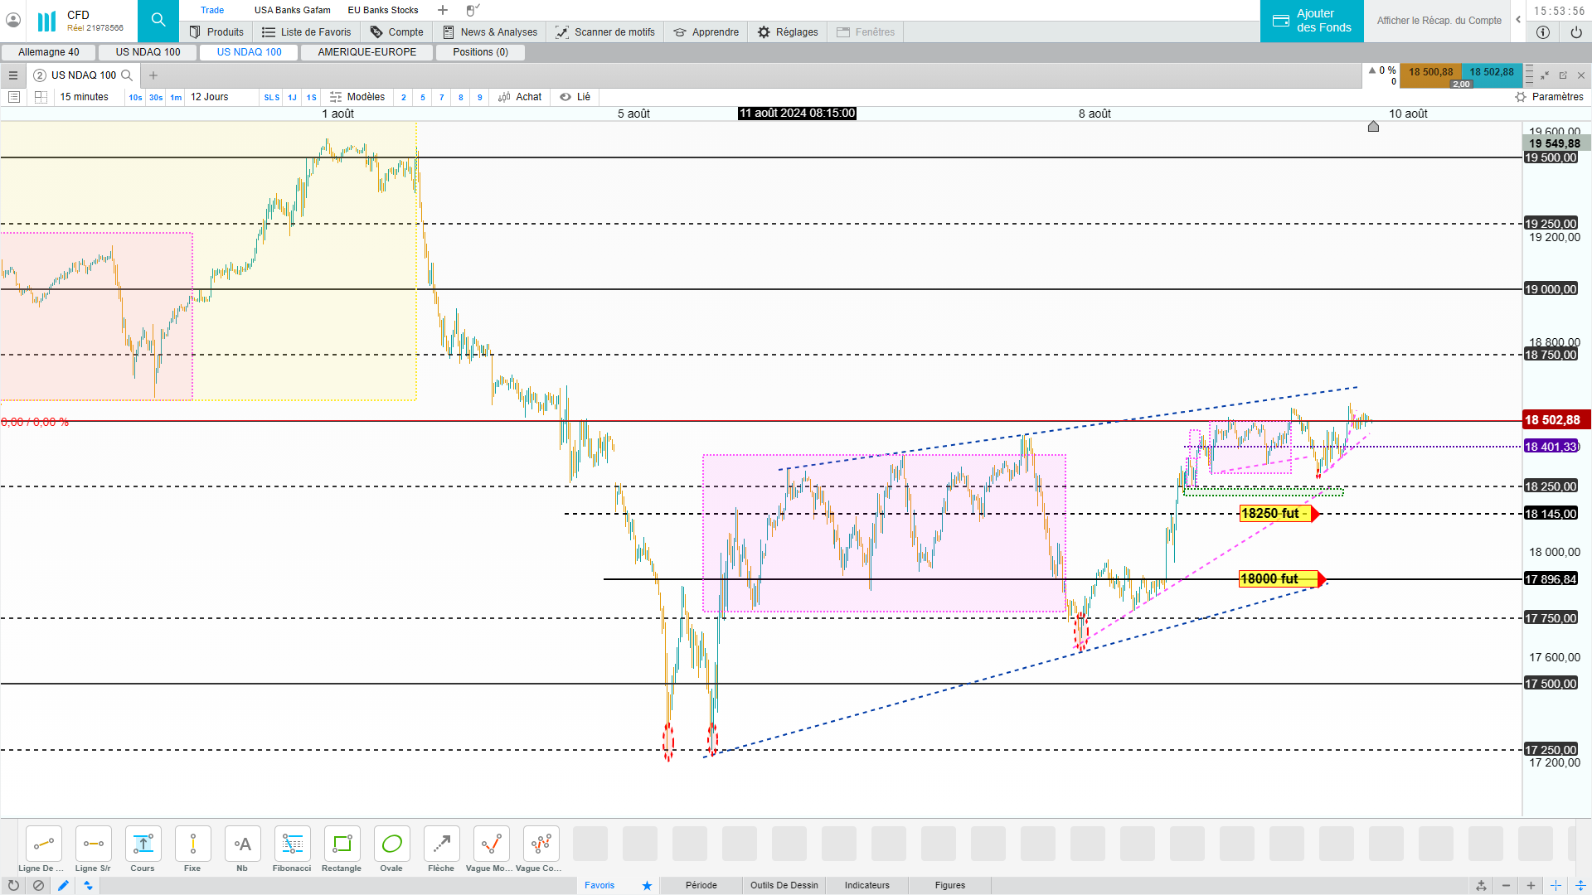Toggle the Lié linked eye option
1592x895 pixels.
575,97
